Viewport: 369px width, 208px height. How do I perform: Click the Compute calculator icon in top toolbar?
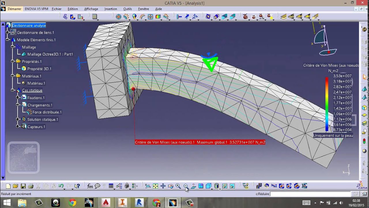(94, 17)
